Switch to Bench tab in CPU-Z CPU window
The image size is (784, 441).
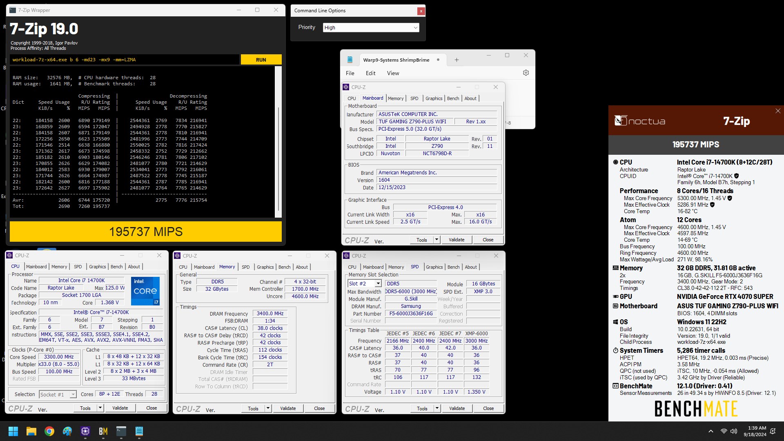coord(116,267)
